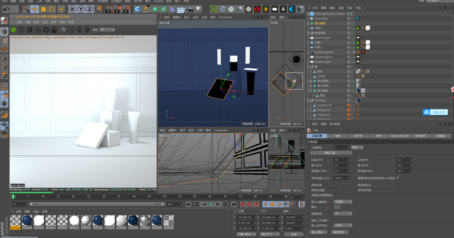The height and width of the screenshot is (238, 454).
Task: Click the Undo arrow in top toolbar
Action: pyautogui.click(x=6, y=9)
